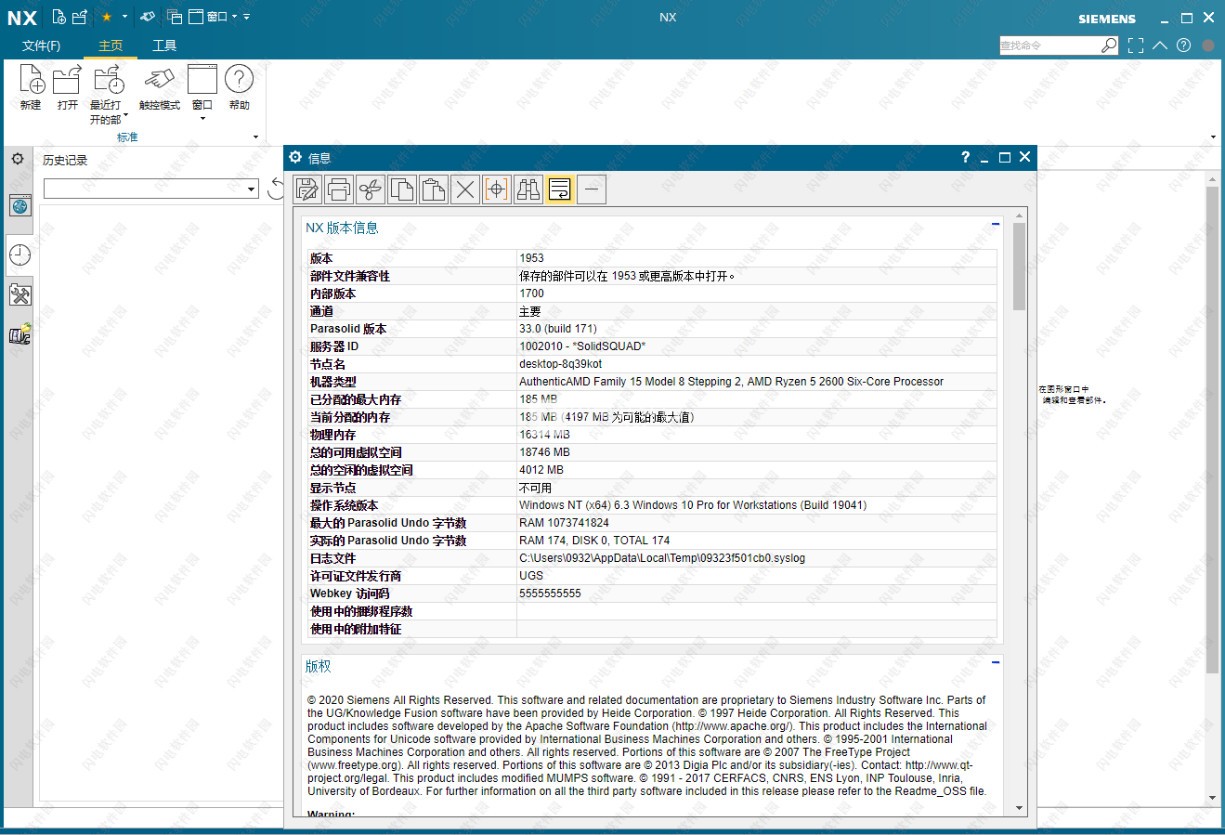This screenshot has width=1225, height=835.
Task: Click the refresh arrow beside history dropdown
Action: pos(276,189)
